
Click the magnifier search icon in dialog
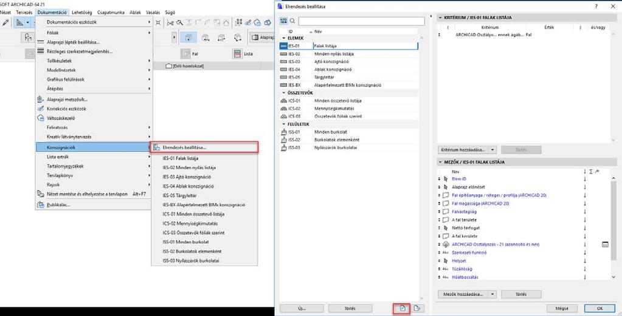coord(292,21)
